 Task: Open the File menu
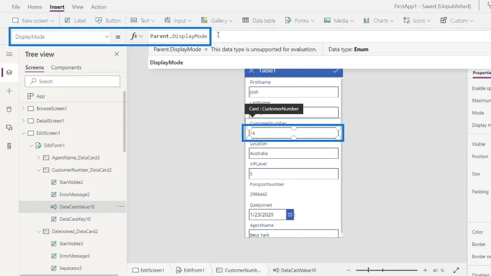tap(16, 7)
